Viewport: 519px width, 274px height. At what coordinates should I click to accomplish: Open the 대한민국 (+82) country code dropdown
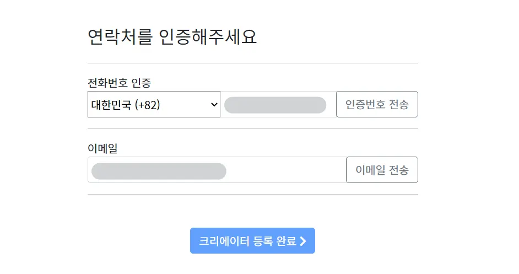click(154, 105)
